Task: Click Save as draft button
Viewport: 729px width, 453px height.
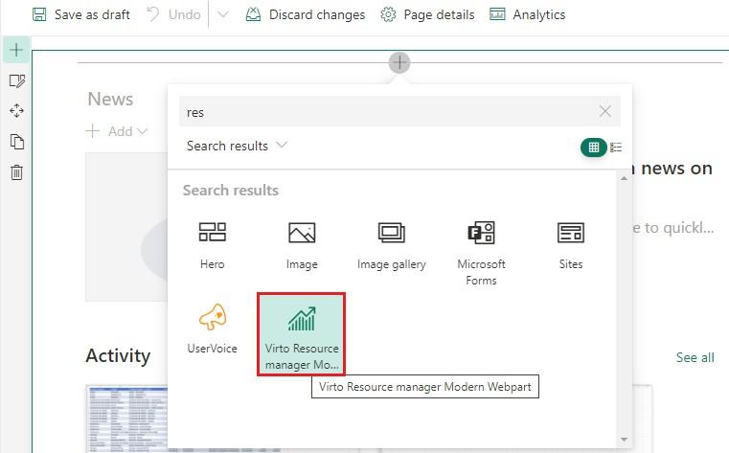Action: [81, 15]
